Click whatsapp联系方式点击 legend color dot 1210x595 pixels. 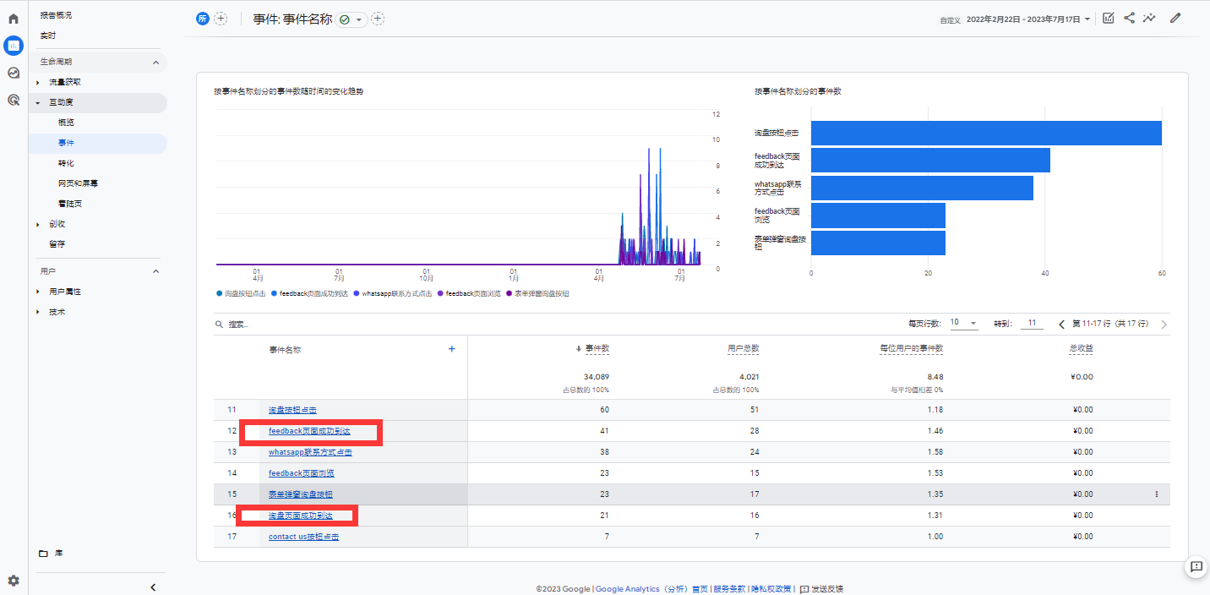357,293
